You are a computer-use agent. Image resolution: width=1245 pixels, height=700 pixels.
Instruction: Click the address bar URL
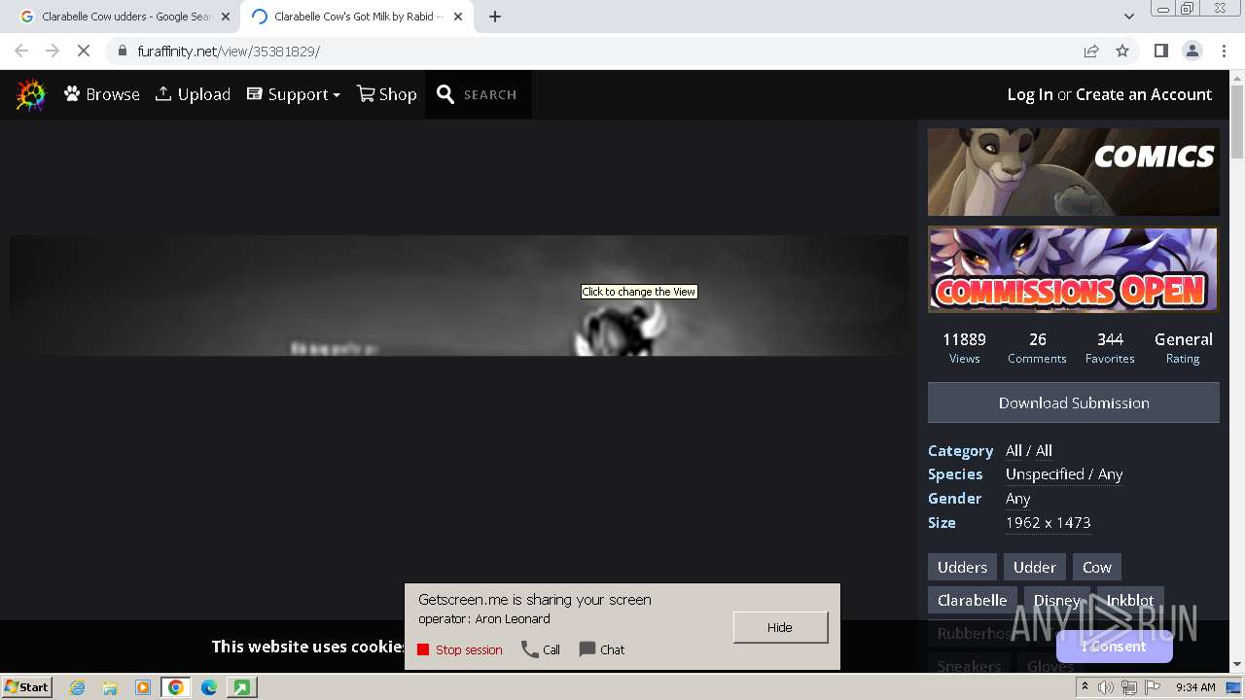pos(229,51)
